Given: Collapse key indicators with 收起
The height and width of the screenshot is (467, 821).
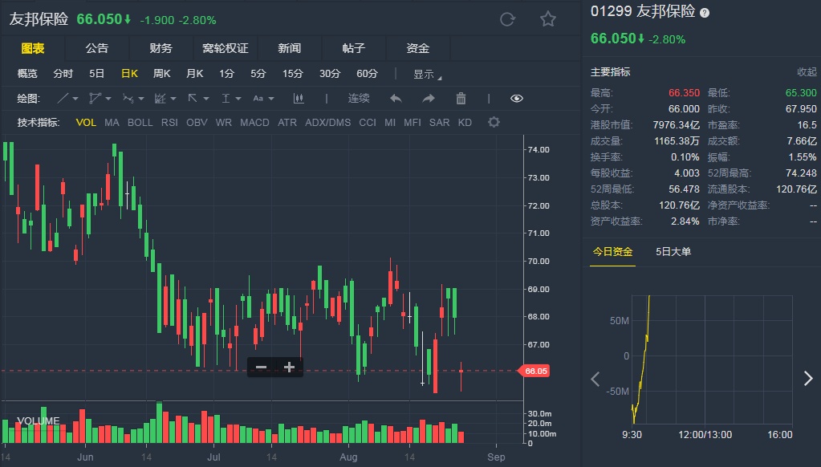Looking at the screenshot, I should (807, 72).
